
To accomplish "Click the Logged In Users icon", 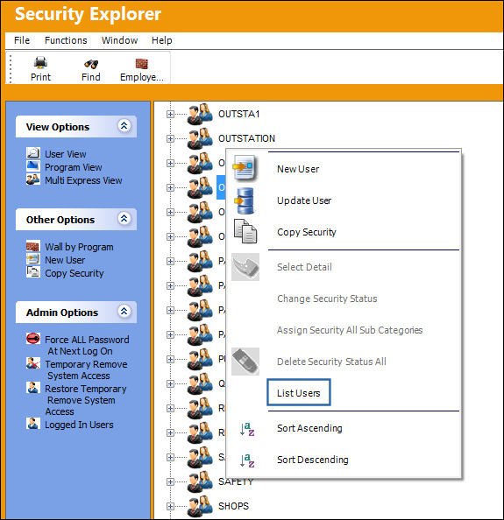I will [x=33, y=423].
